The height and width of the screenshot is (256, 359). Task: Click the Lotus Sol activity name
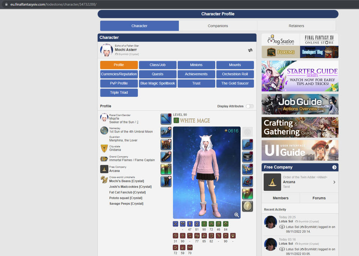tap(286, 221)
